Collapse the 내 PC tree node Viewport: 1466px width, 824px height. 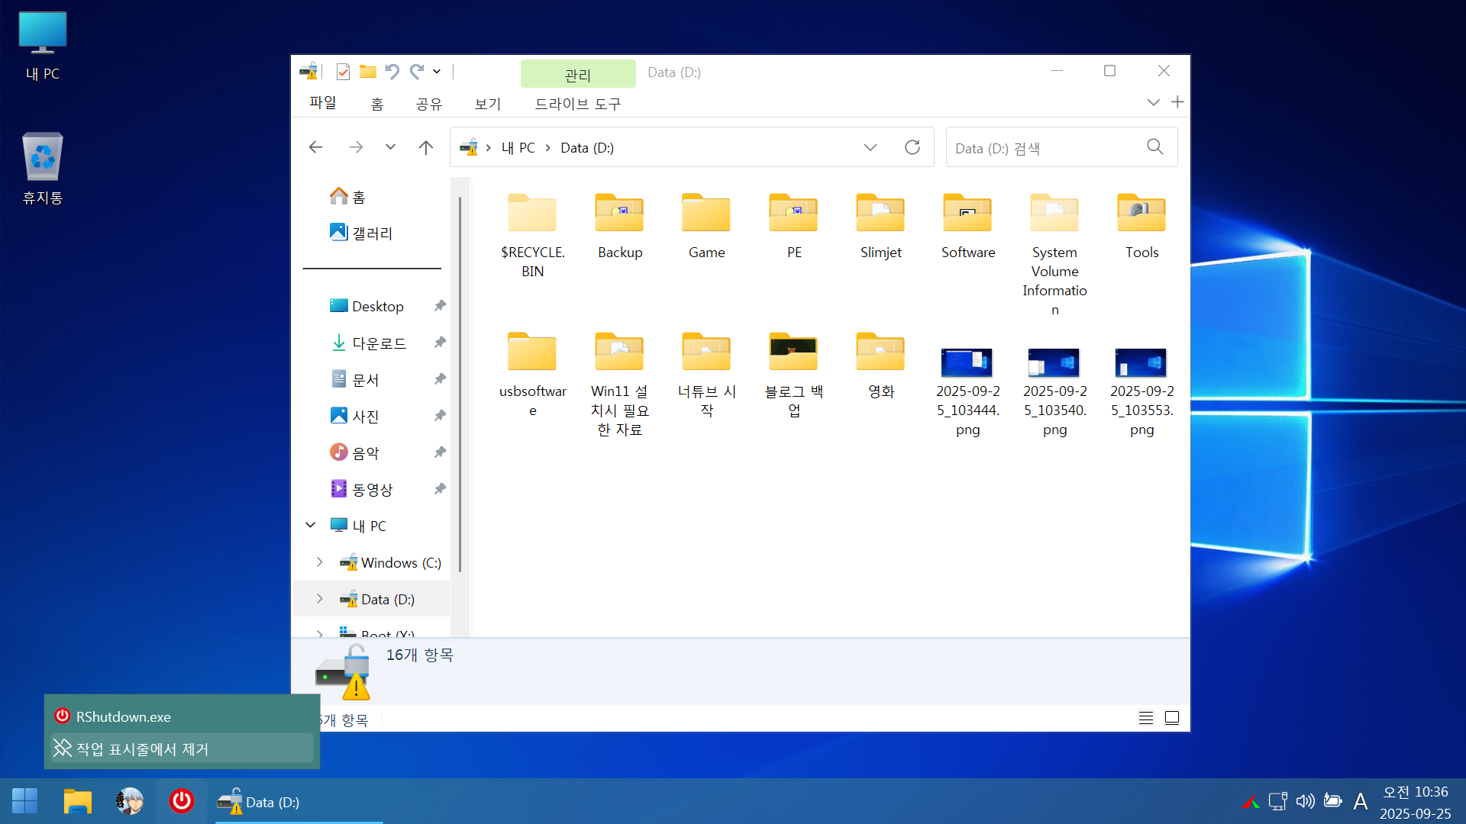[x=311, y=525]
